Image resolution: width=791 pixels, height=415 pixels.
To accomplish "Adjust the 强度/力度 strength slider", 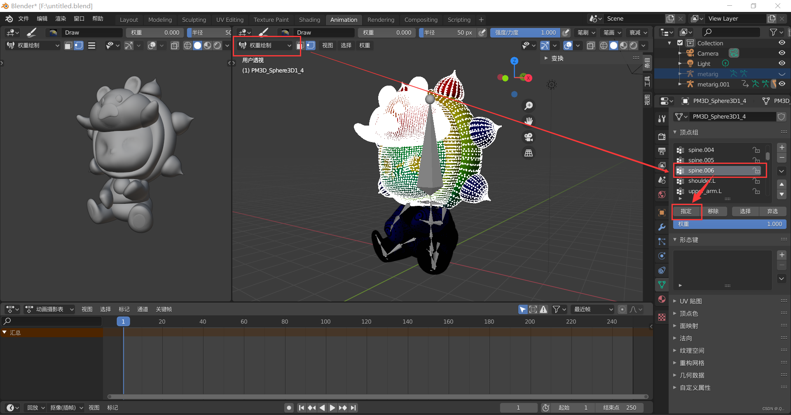I will point(525,33).
